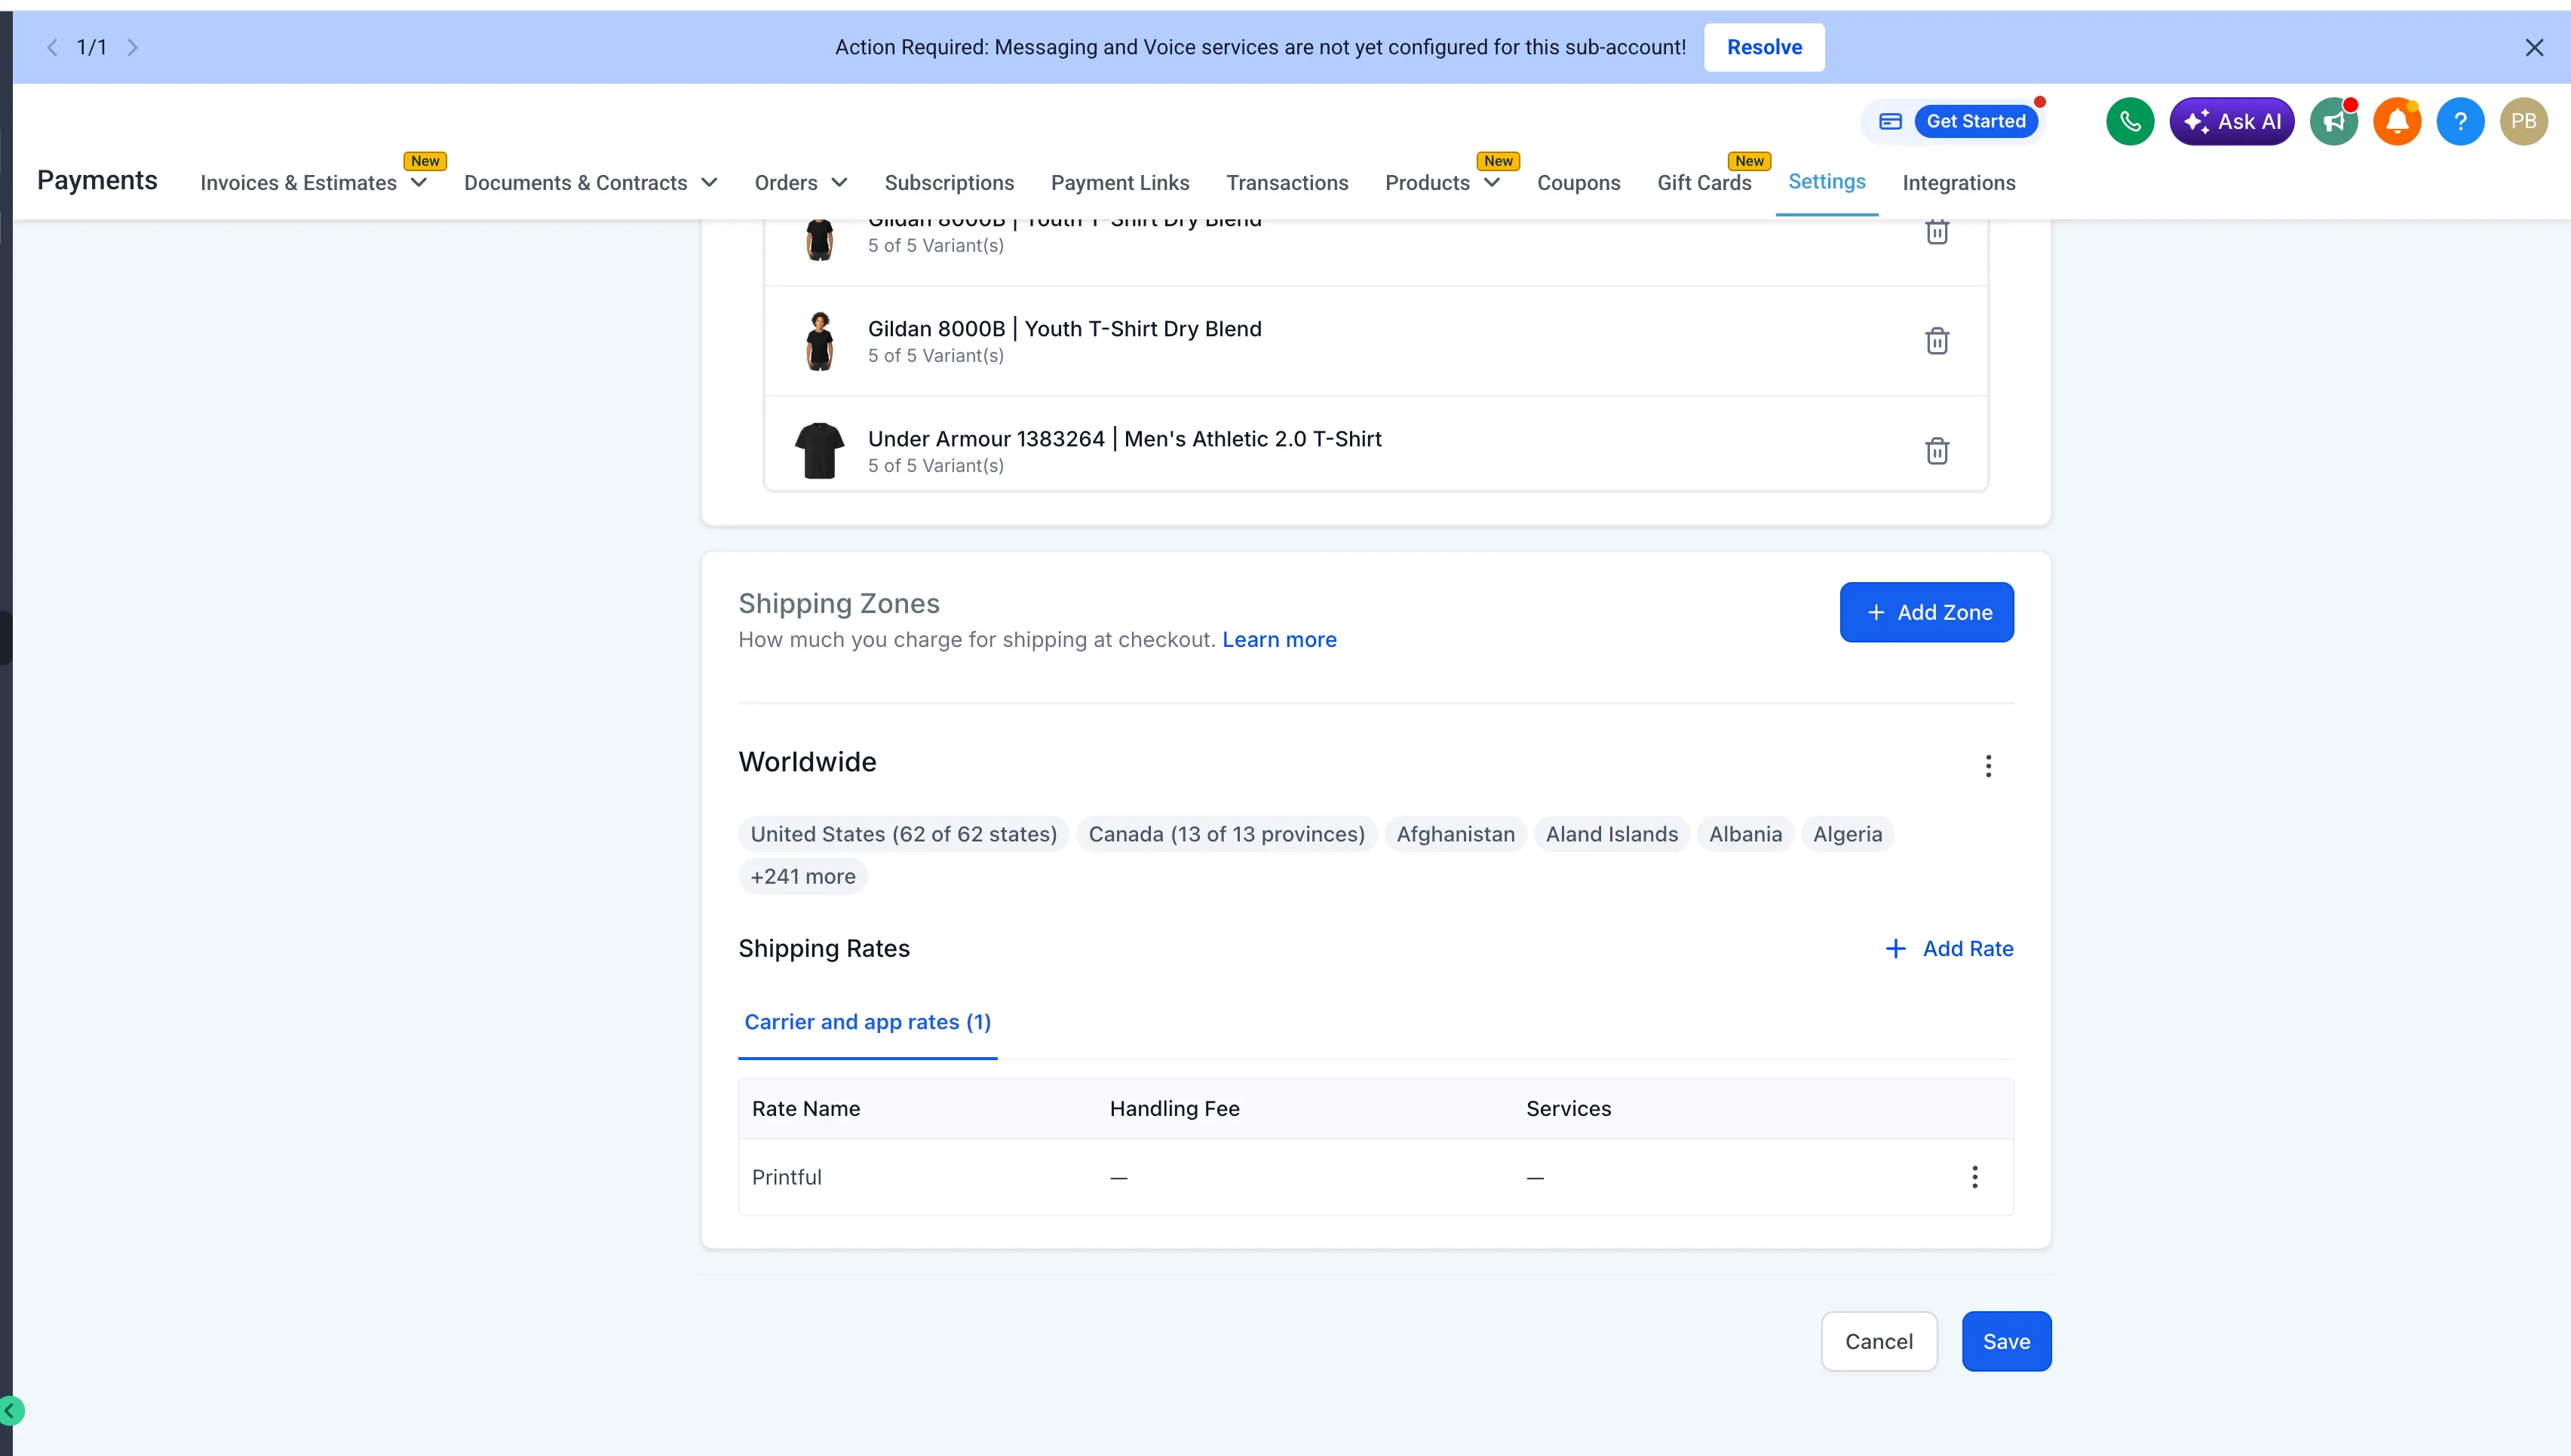Open the megaphone announcements icon

(x=2333, y=122)
